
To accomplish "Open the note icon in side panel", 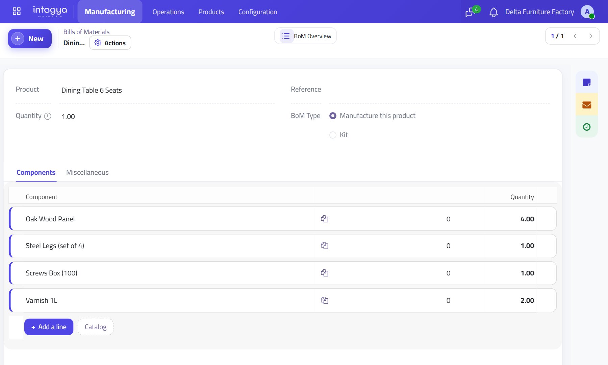I will coord(587,82).
